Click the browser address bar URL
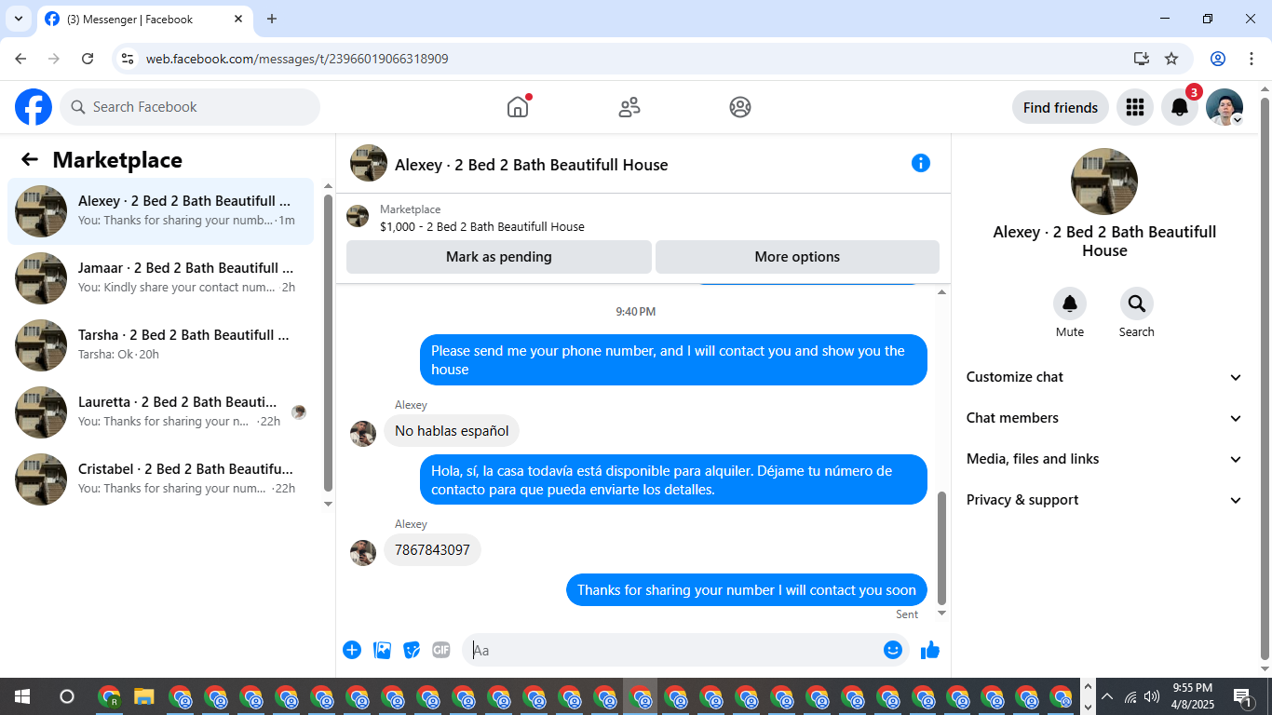1272x715 pixels. click(297, 59)
